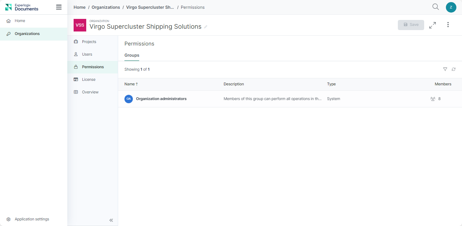Image resolution: width=462 pixels, height=226 pixels.
Task: Click Permissions breadcrumb item
Action: pos(193,7)
